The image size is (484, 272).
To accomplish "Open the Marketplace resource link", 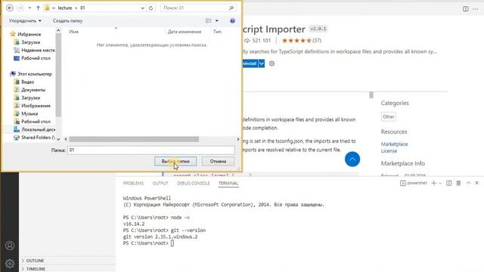I will click(x=394, y=144).
